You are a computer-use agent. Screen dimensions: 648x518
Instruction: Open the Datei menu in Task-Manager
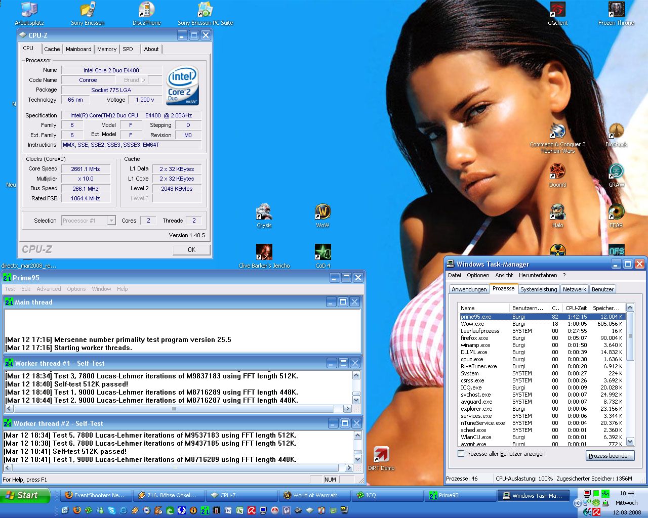455,275
